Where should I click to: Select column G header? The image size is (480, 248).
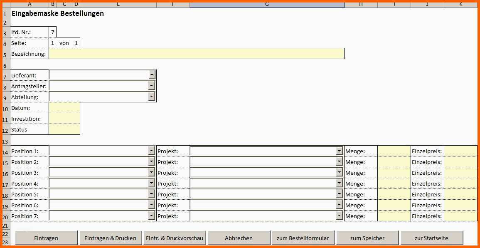pyautogui.click(x=267, y=4)
